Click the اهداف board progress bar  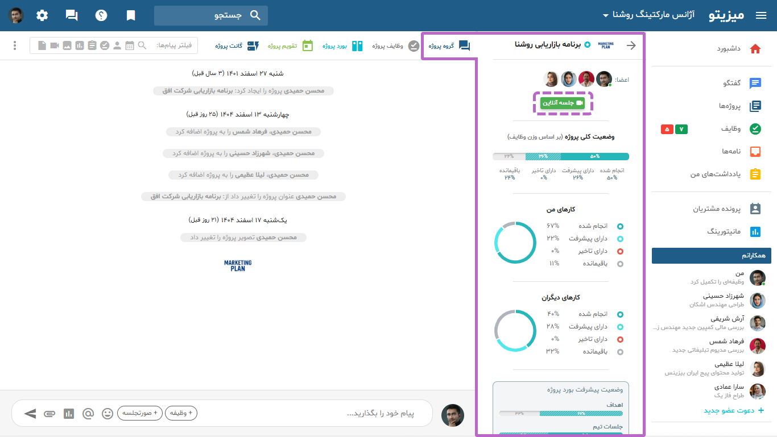coord(561,413)
